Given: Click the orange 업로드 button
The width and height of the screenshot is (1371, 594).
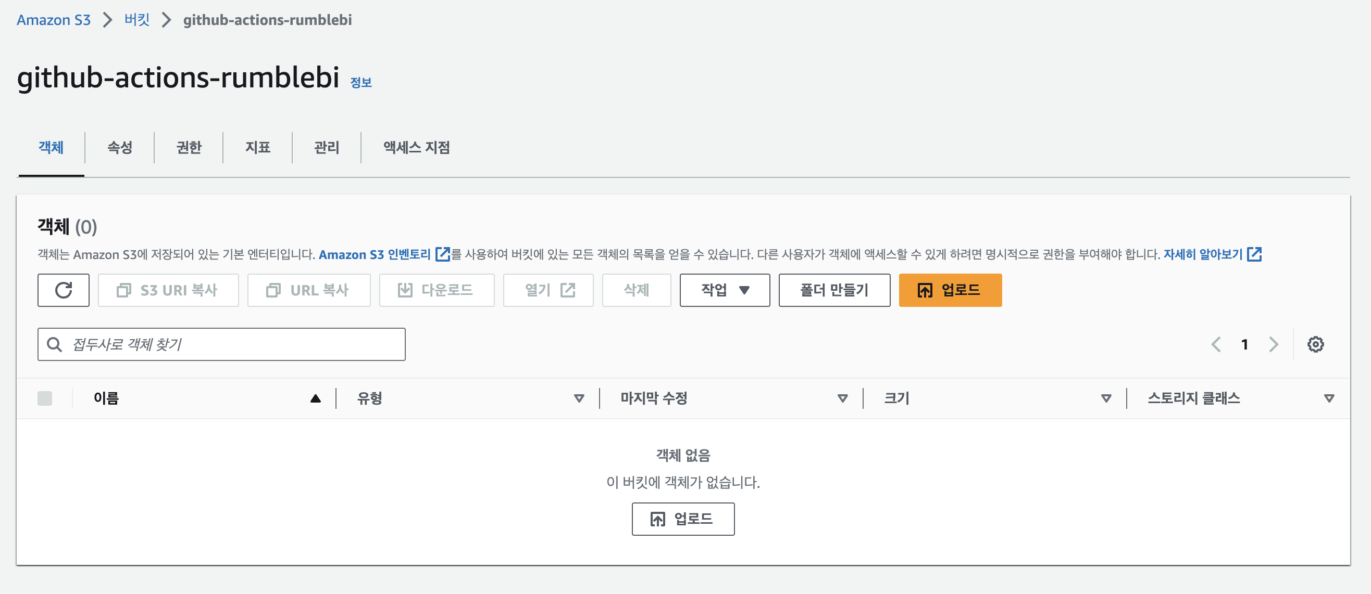Looking at the screenshot, I should pos(950,290).
